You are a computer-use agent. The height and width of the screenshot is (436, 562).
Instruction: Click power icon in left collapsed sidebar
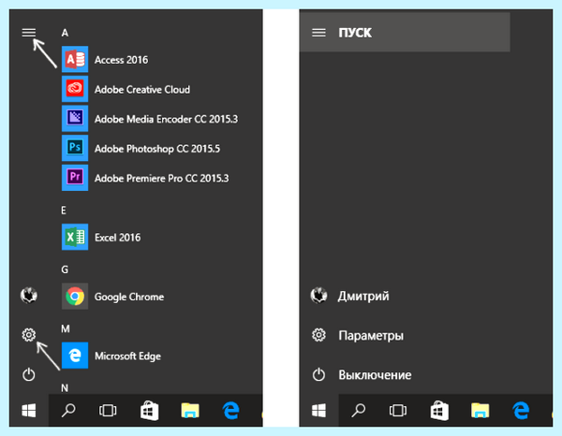(x=29, y=374)
